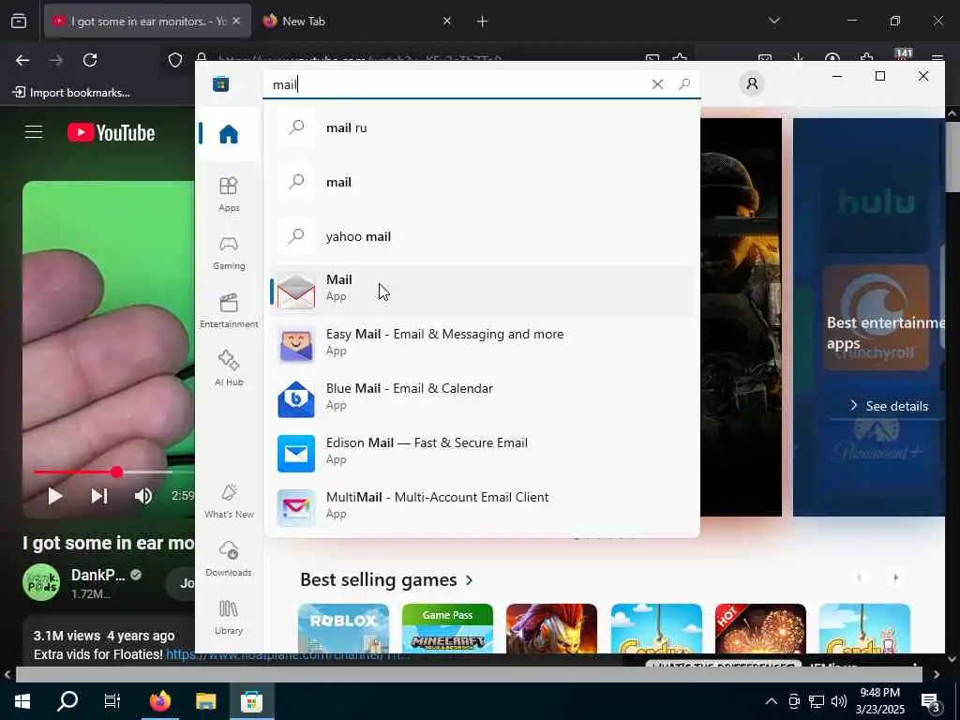Clear the Store search box text

[x=657, y=84]
